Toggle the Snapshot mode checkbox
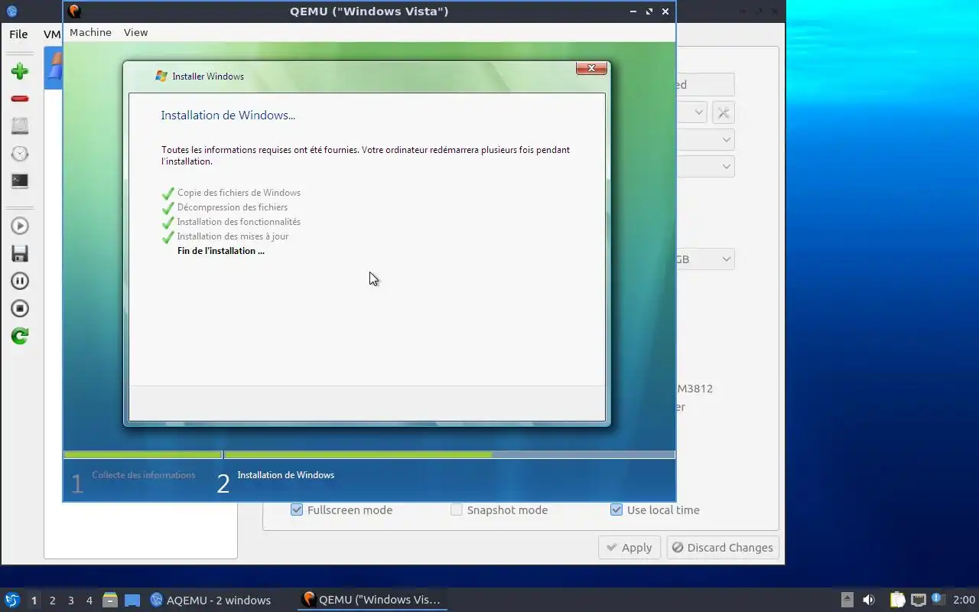This screenshot has height=612, width=979. (x=457, y=509)
